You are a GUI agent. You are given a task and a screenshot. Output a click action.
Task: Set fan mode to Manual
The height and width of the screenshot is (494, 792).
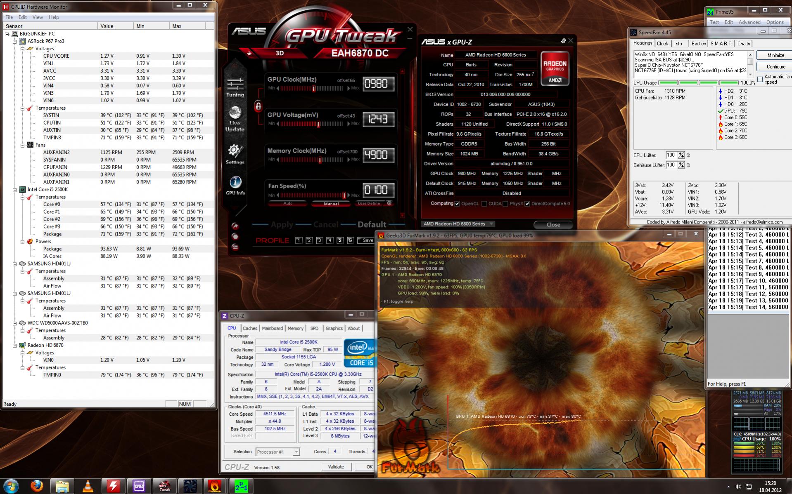[331, 203]
